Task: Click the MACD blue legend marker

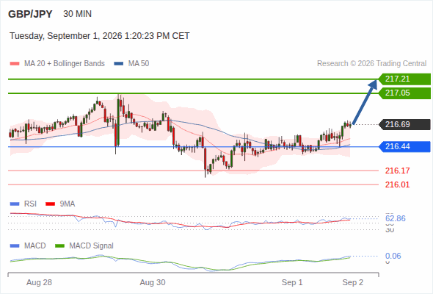Action: 15,246
